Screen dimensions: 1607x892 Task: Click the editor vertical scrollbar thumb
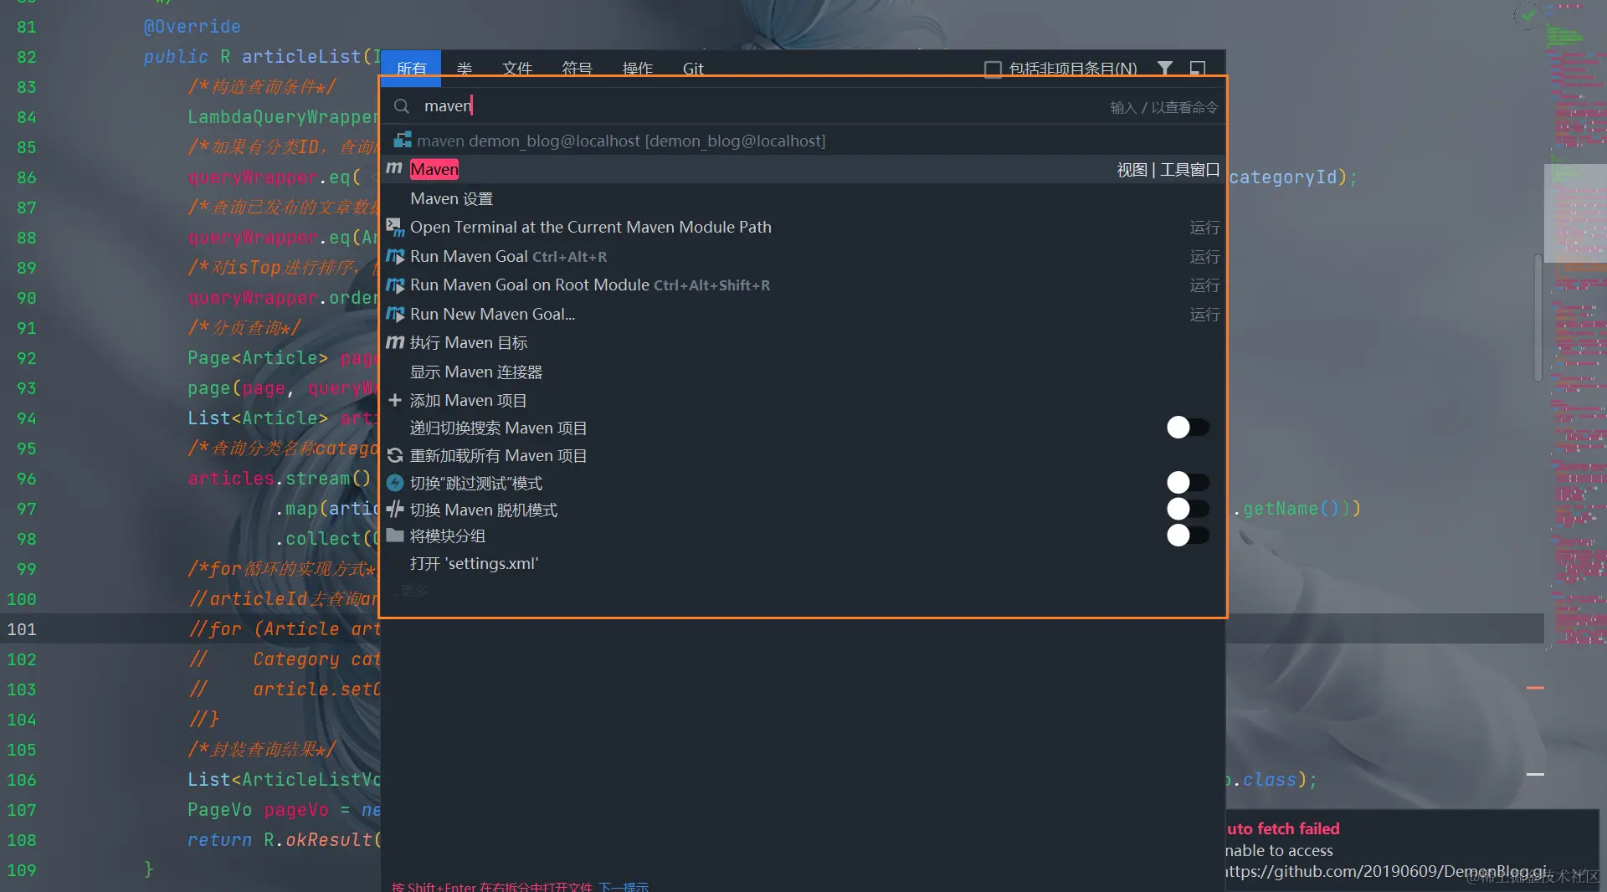pyautogui.click(x=1538, y=318)
